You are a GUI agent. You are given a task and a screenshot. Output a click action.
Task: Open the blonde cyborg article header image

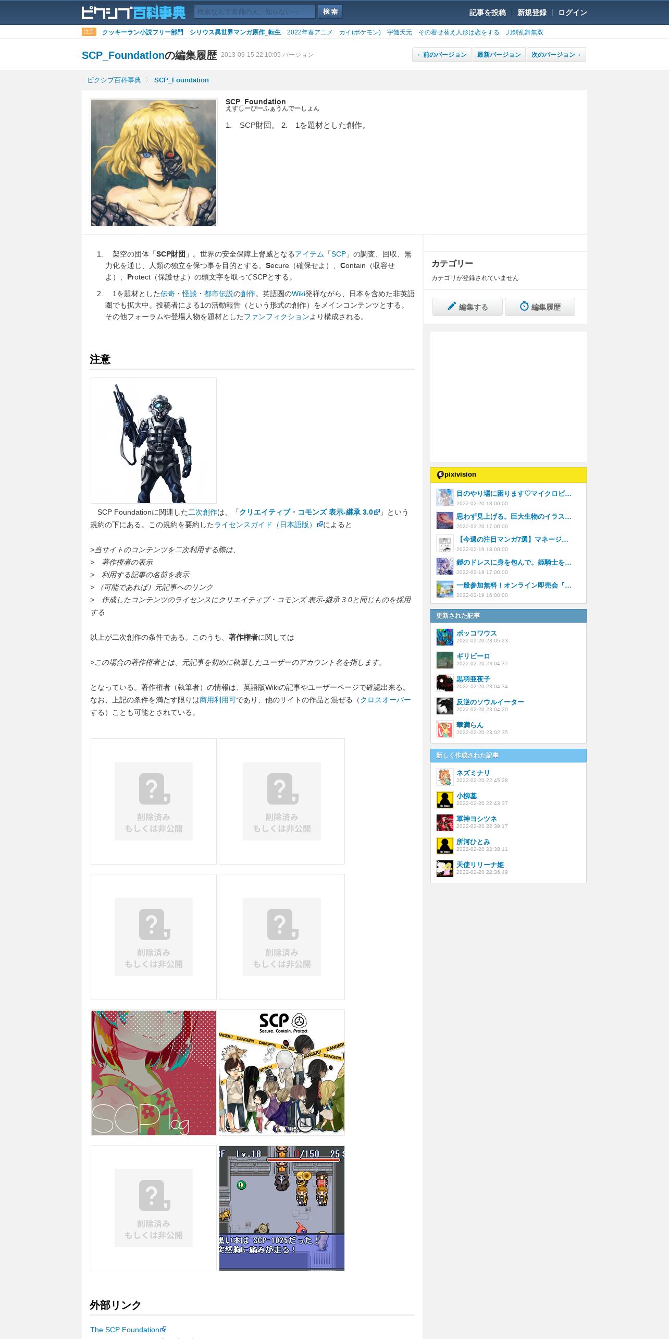[154, 162]
